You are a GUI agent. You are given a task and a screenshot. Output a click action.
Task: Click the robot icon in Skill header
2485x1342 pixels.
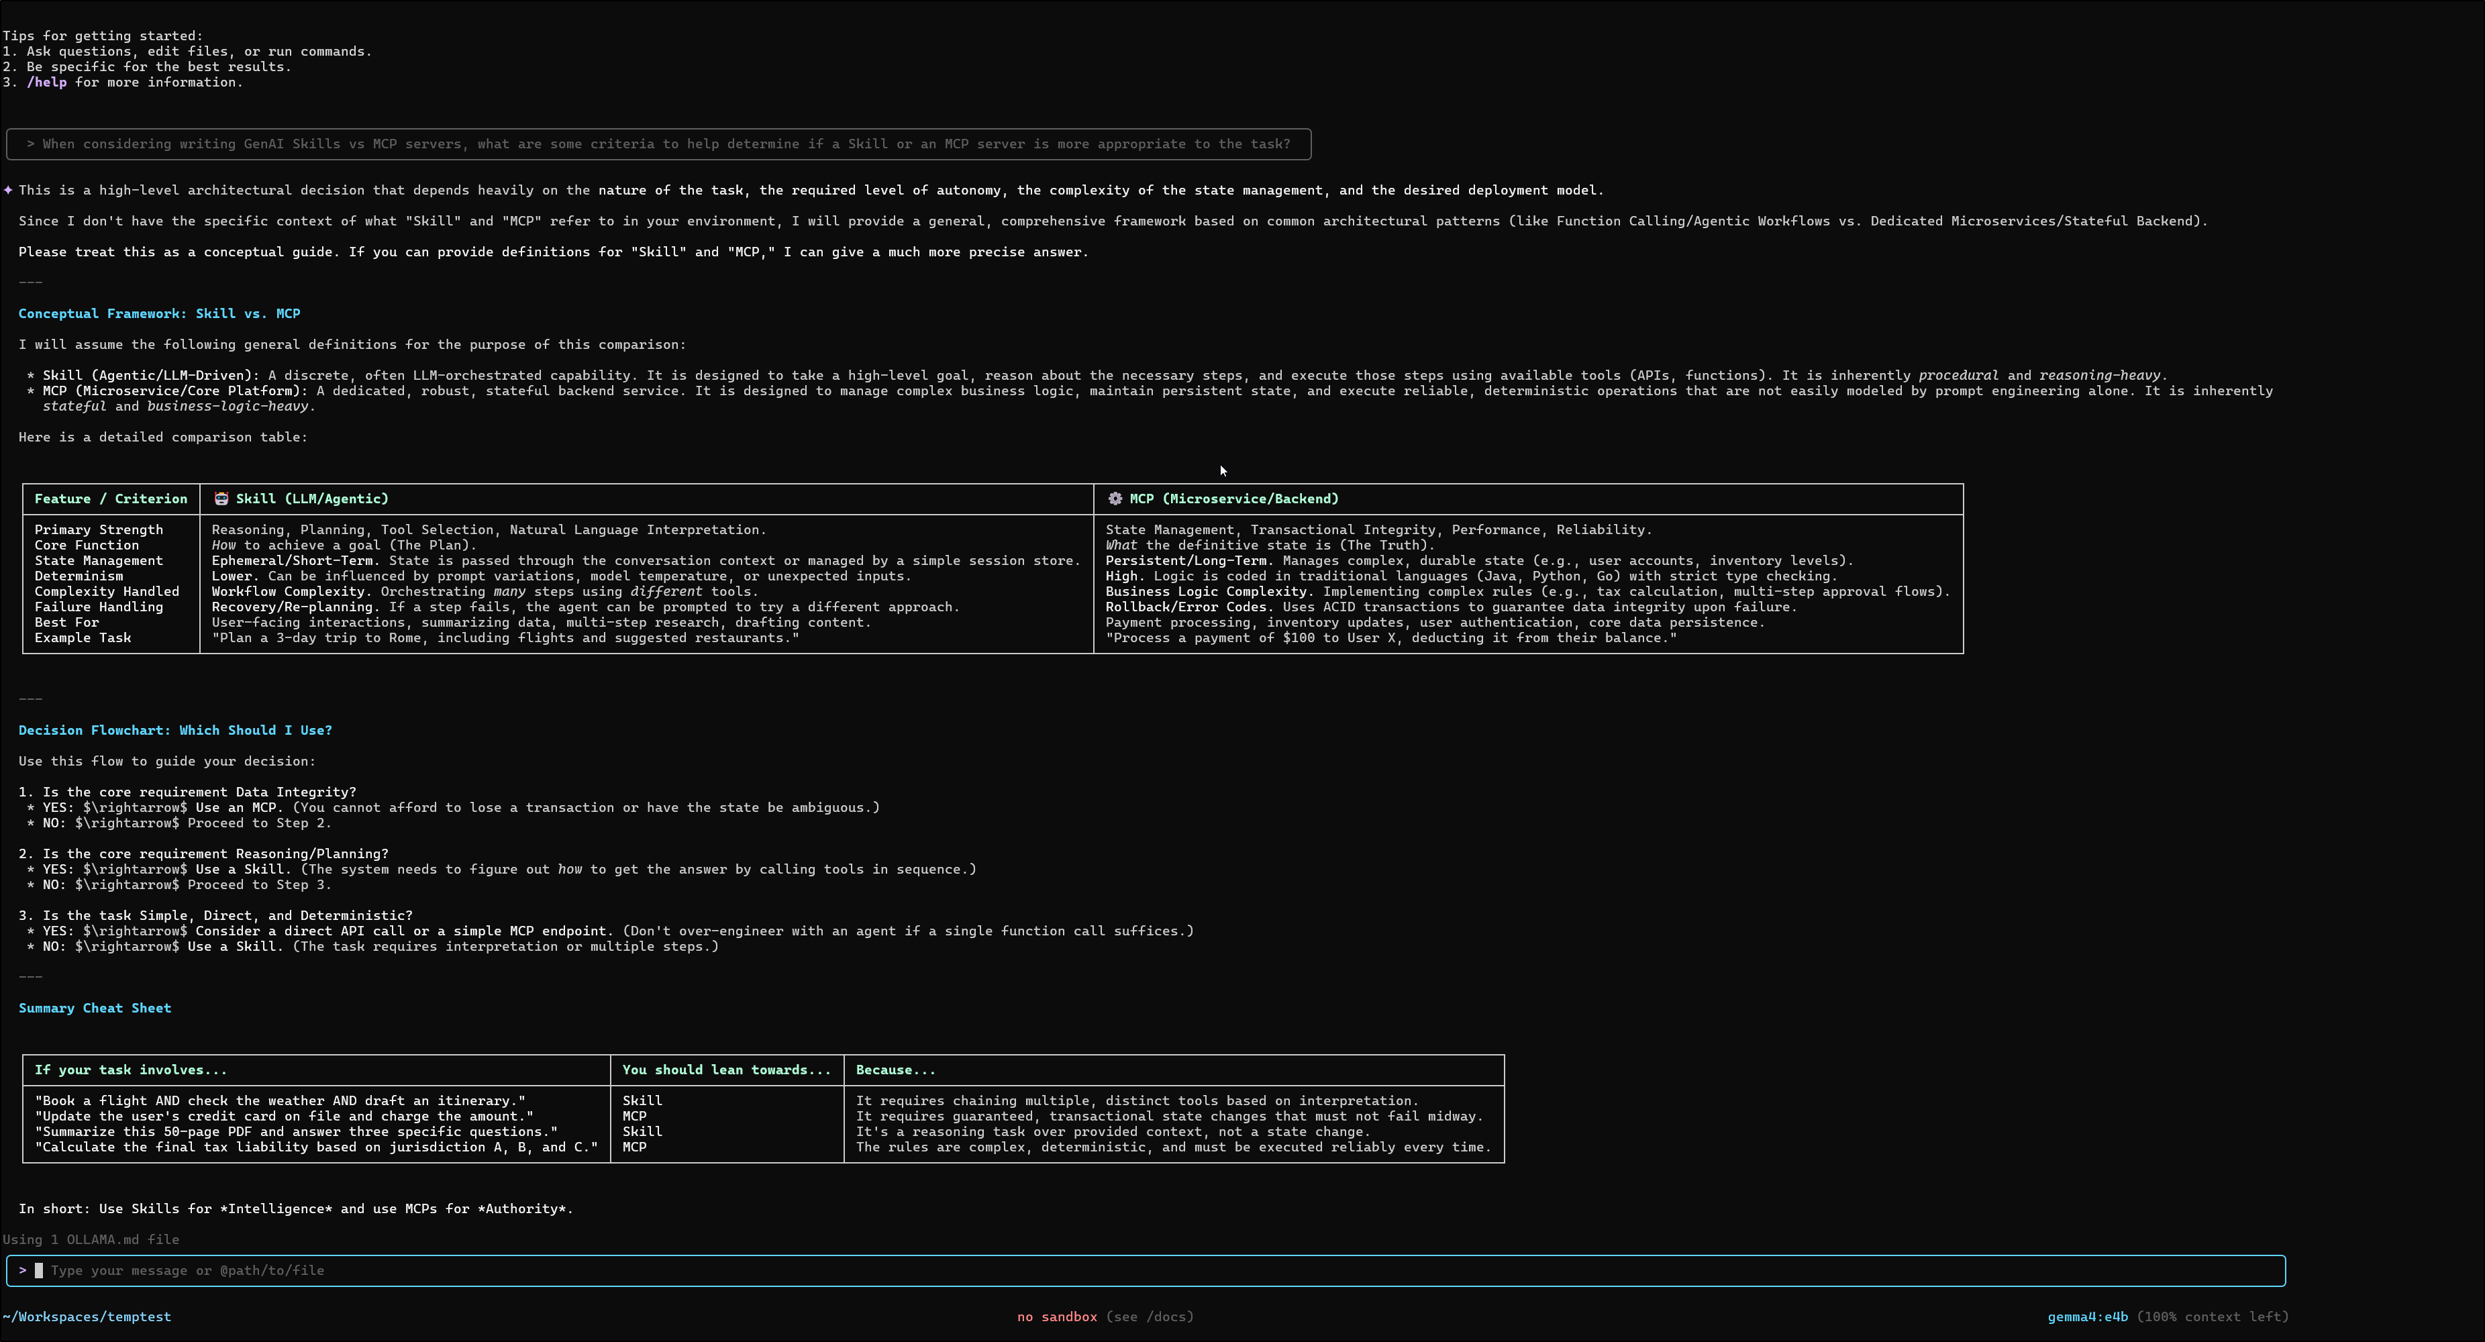[x=221, y=499]
